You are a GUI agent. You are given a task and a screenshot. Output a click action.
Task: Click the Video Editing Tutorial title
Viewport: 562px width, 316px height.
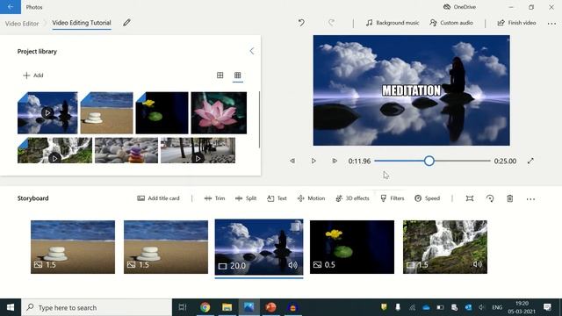82,23
